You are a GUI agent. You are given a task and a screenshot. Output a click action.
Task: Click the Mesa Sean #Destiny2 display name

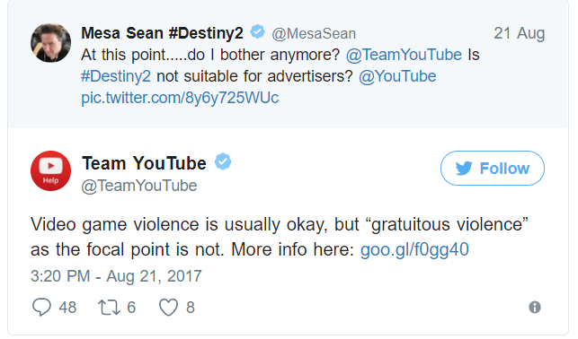(x=162, y=33)
